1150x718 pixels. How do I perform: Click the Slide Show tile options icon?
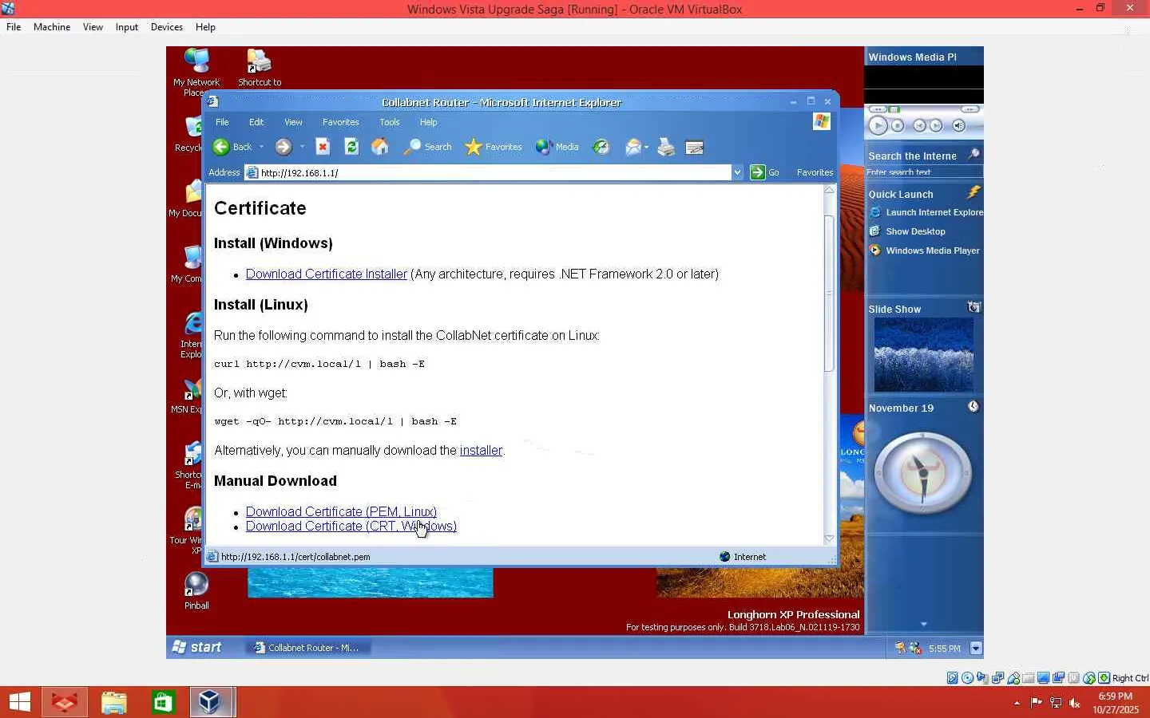[x=974, y=307]
